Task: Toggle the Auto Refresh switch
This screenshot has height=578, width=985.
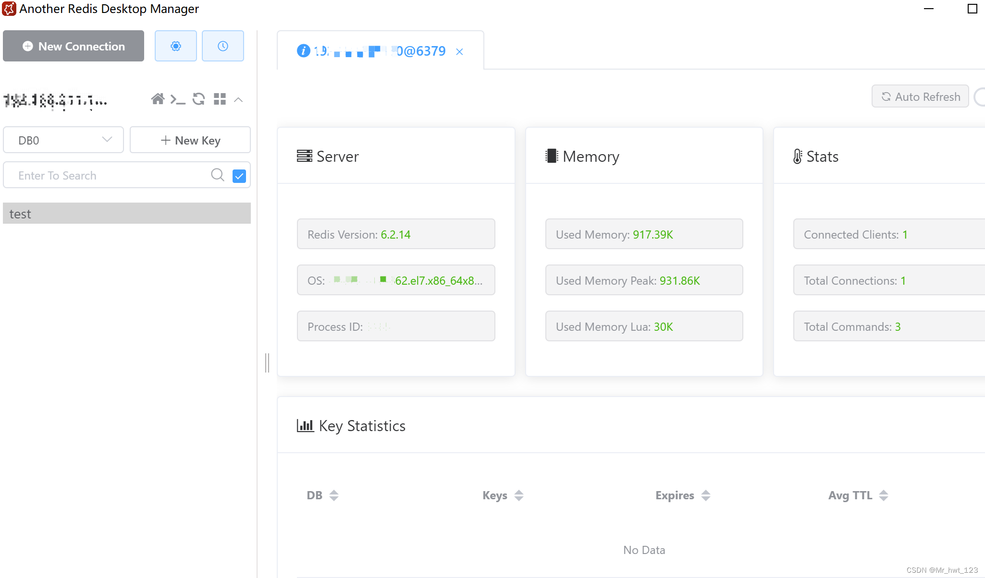Action: 979,96
